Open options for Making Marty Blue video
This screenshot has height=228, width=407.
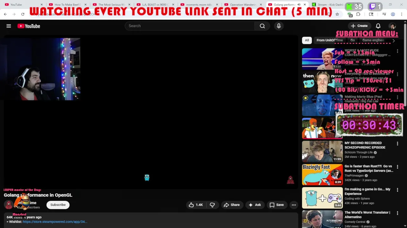point(397,98)
